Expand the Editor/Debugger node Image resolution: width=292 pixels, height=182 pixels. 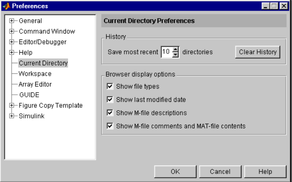11,42
